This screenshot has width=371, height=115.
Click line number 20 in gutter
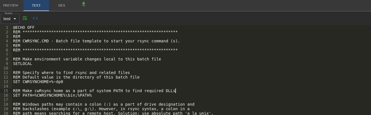coord(6,113)
